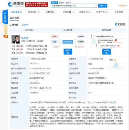
Task: Switch to the 经营状况 168 tab
Action: click(85, 12)
